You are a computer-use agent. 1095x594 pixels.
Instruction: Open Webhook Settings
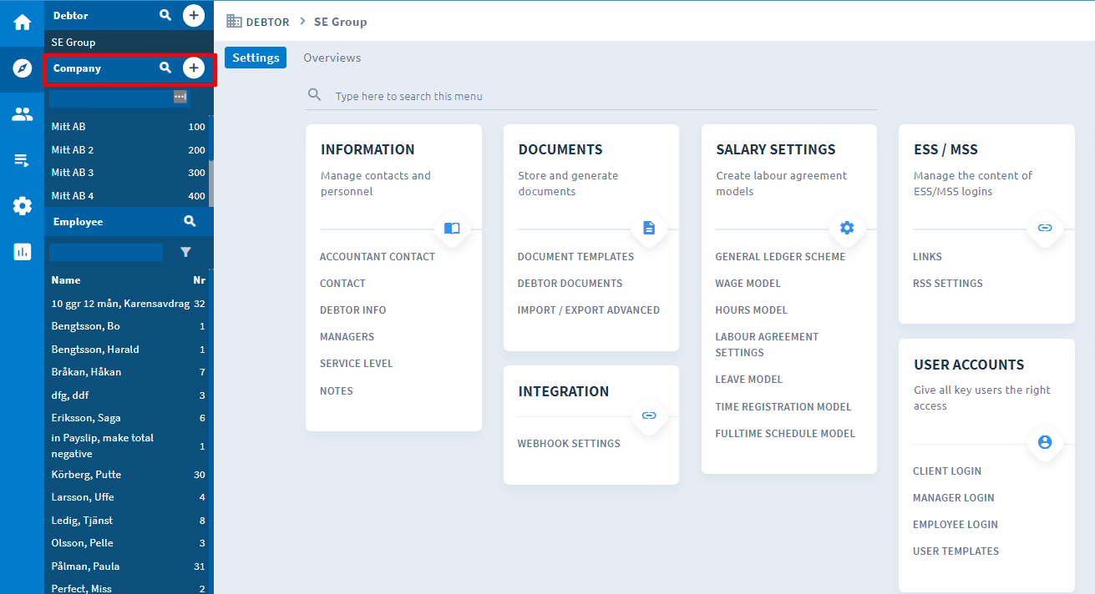(569, 444)
